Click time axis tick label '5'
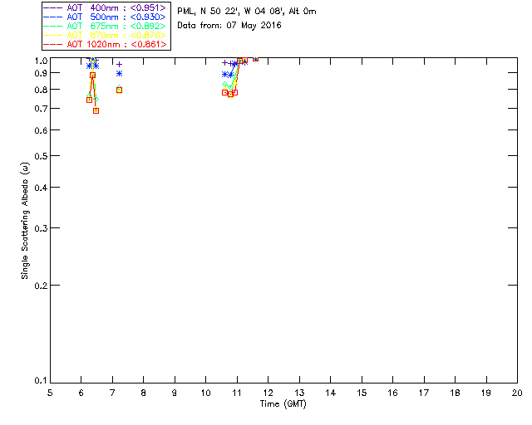 point(50,393)
